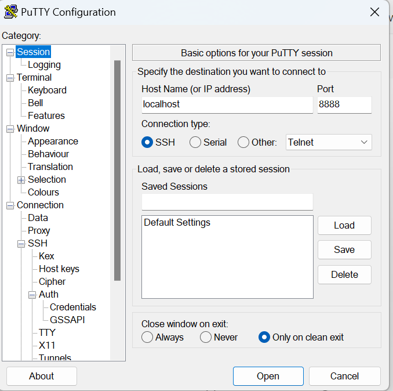
Task: Select Never for close window on exit
Action: point(206,337)
